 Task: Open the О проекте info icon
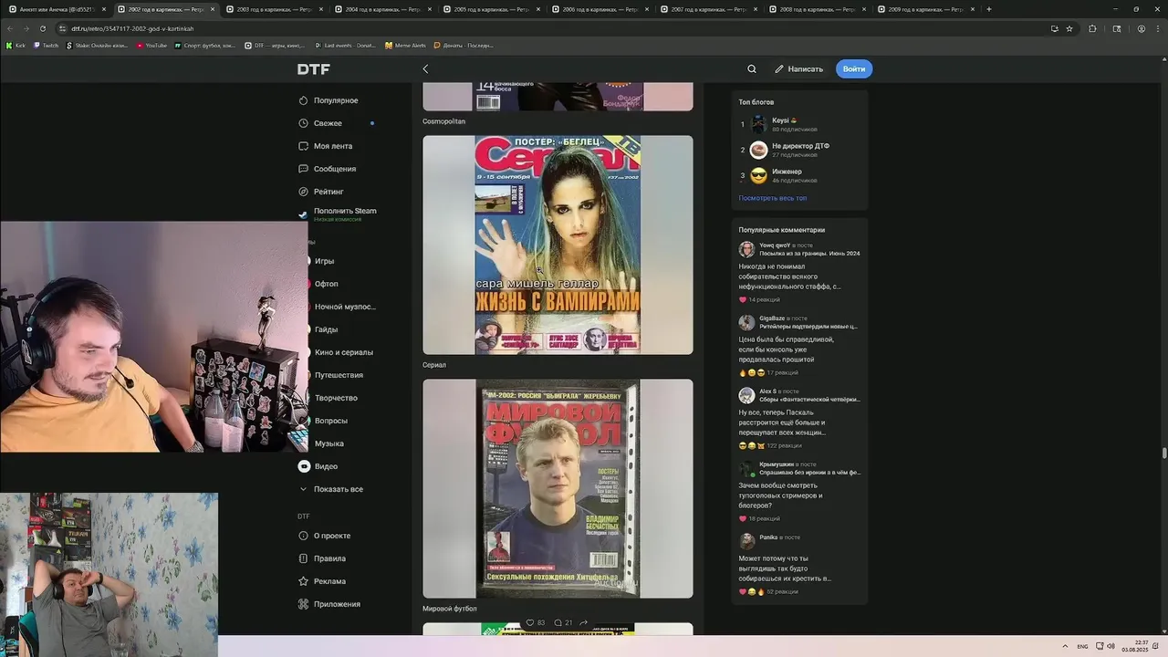pyautogui.click(x=304, y=536)
